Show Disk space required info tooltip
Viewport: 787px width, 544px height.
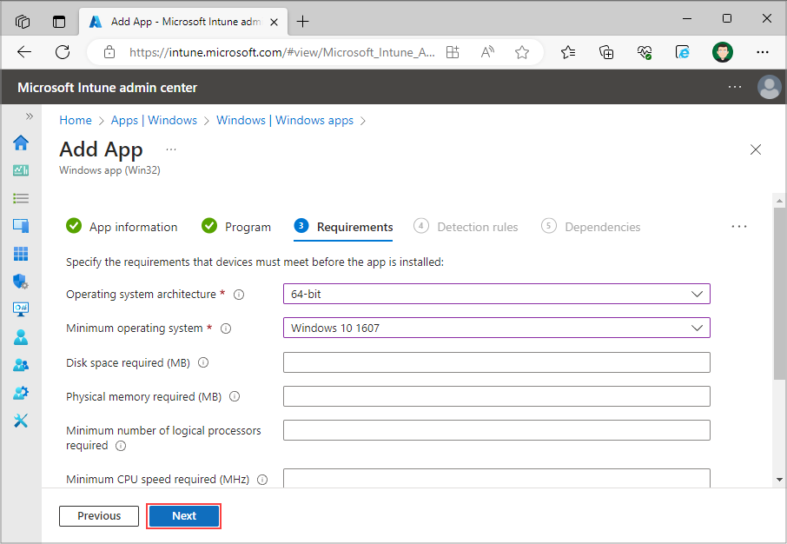point(203,362)
